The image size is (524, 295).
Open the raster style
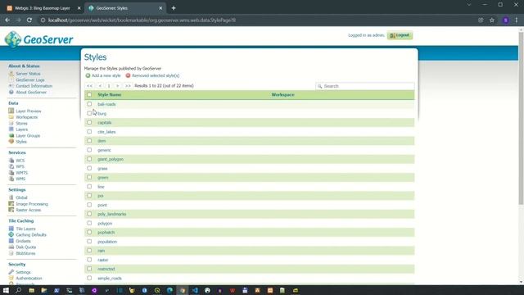point(103,260)
